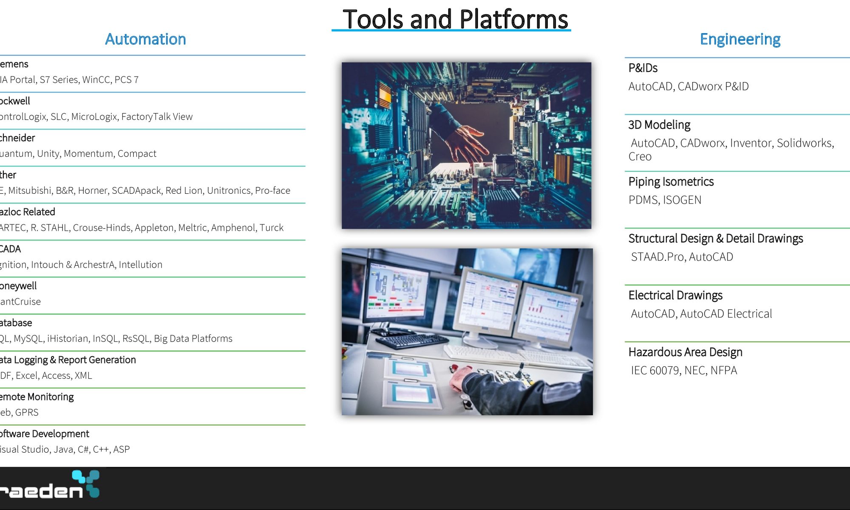Click the Hazloc Related heading
850x510 pixels.
pyautogui.click(x=28, y=212)
